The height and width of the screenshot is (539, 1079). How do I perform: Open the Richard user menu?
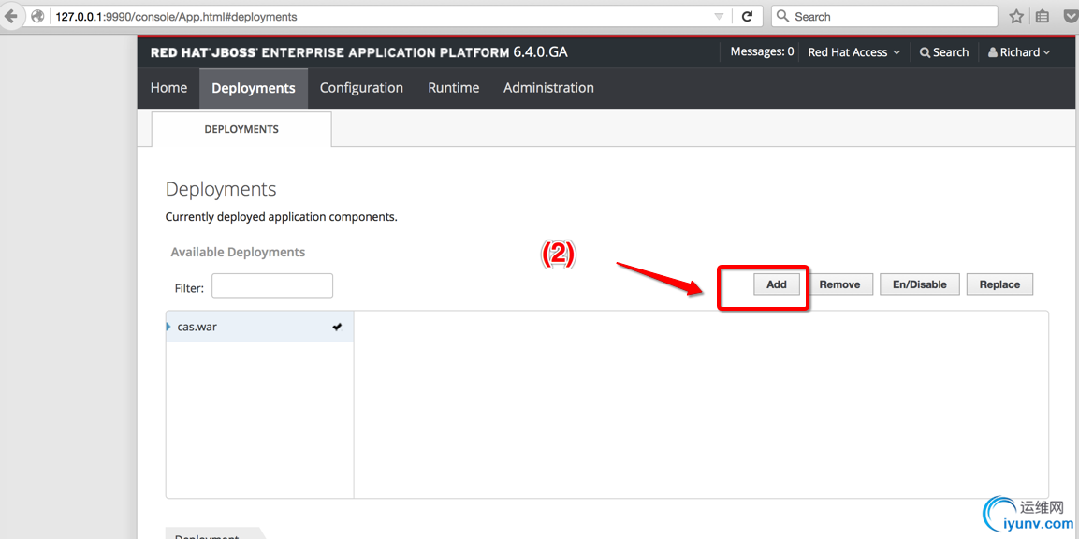point(1019,52)
